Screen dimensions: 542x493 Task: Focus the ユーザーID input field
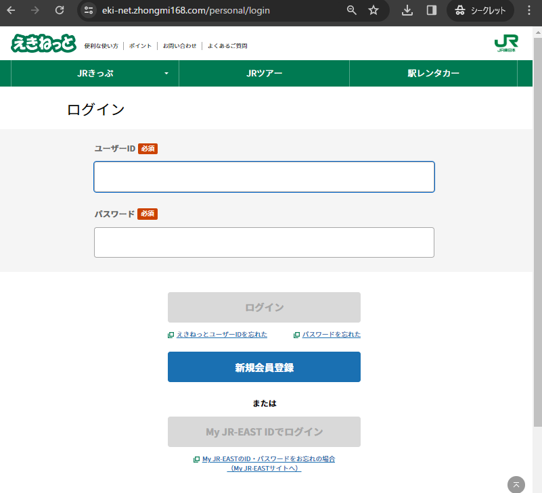[x=264, y=177]
